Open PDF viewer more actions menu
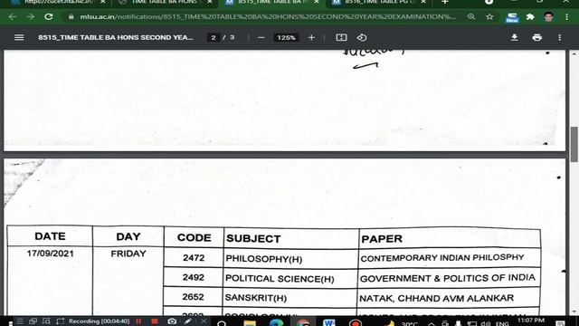Image resolution: width=579 pixels, height=326 pixels. 560,37
